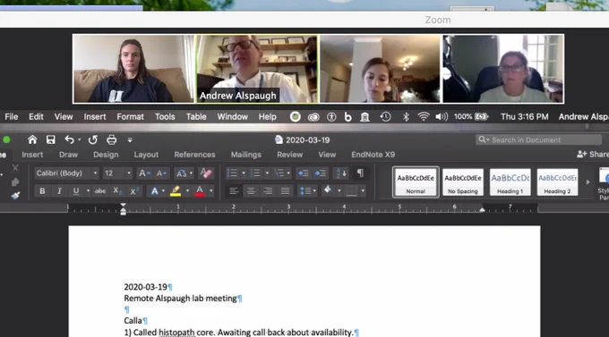Copy selection with the copy icon
The width and height of the screenshot is (609, 337).
[x=15, y=181]
